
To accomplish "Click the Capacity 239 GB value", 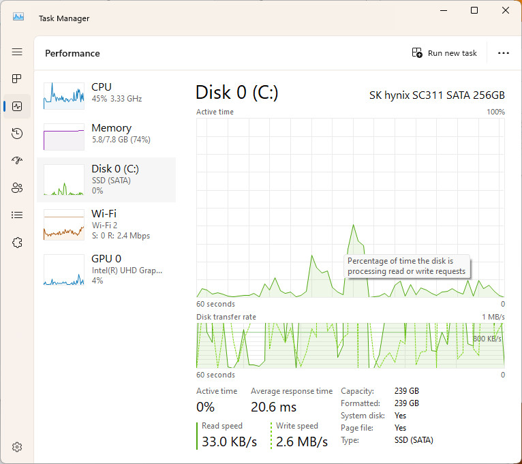I will pos(406,391).
